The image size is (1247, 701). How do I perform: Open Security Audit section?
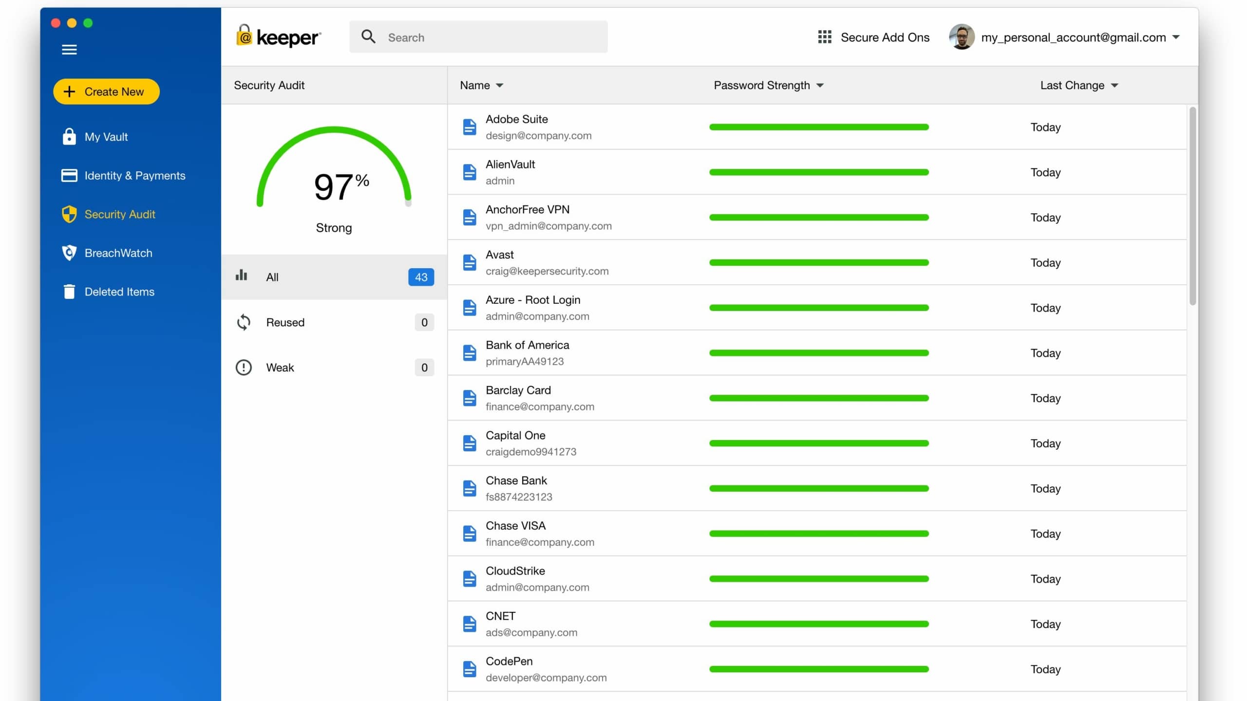(108, 214)
